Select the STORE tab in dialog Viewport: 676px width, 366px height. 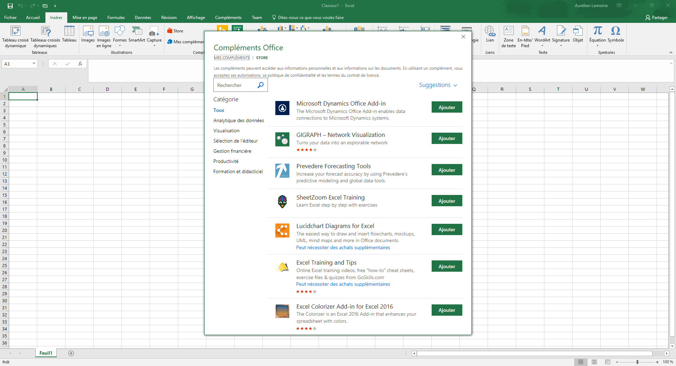point(262,58)
